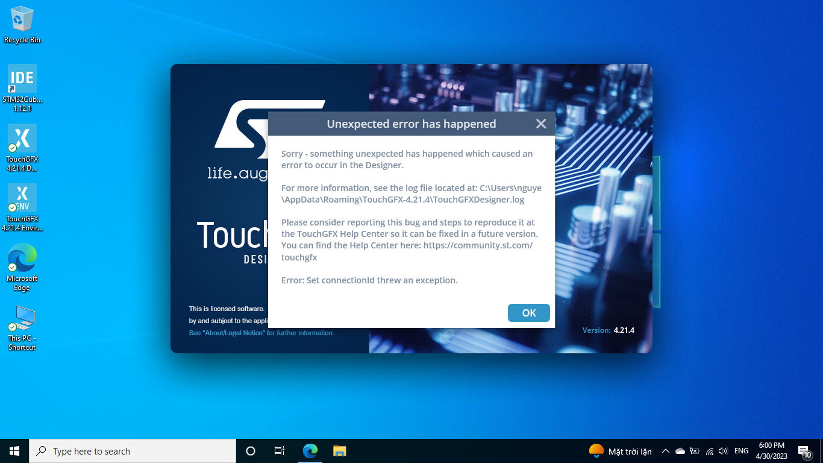823x463 pixels.
Task: Open This PC - Shortcut
Action: coord(22,320)
